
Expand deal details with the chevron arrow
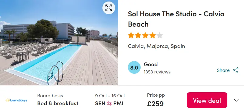point(236,100)
